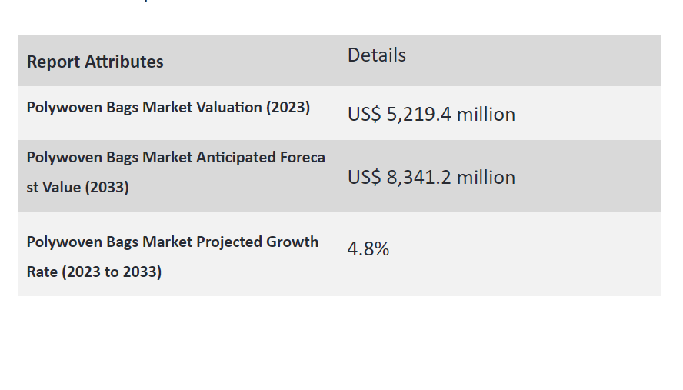Select the US$ 8,341.2 million value
The image size is (683, 390).
tap(431, 178)
